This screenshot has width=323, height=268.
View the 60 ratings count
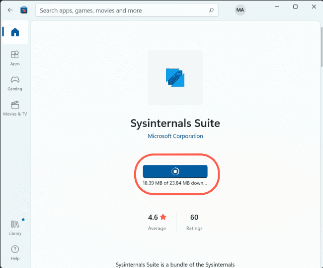click(194, 218)
